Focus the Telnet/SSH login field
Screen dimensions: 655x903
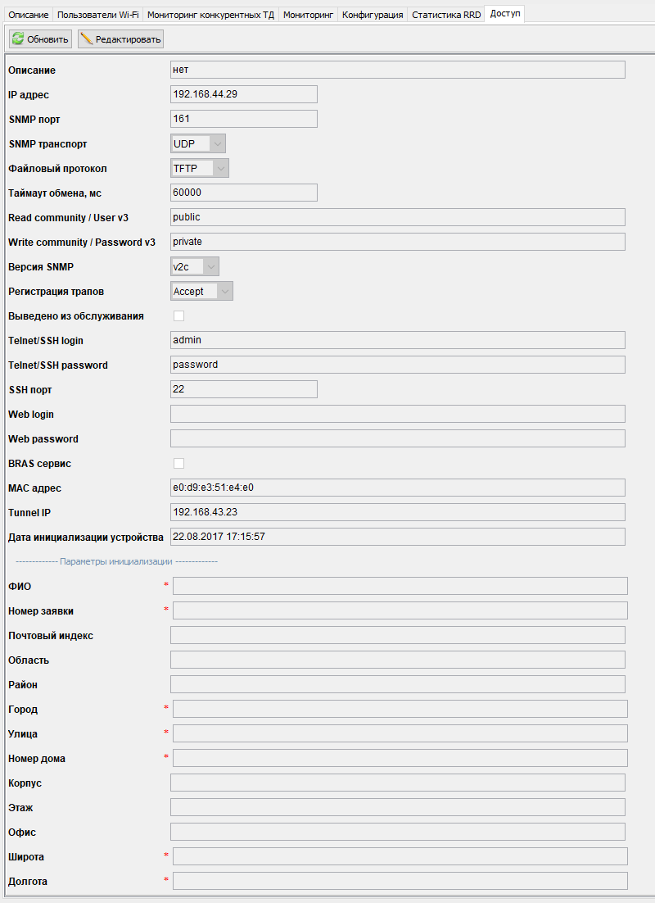click(397, 340)
